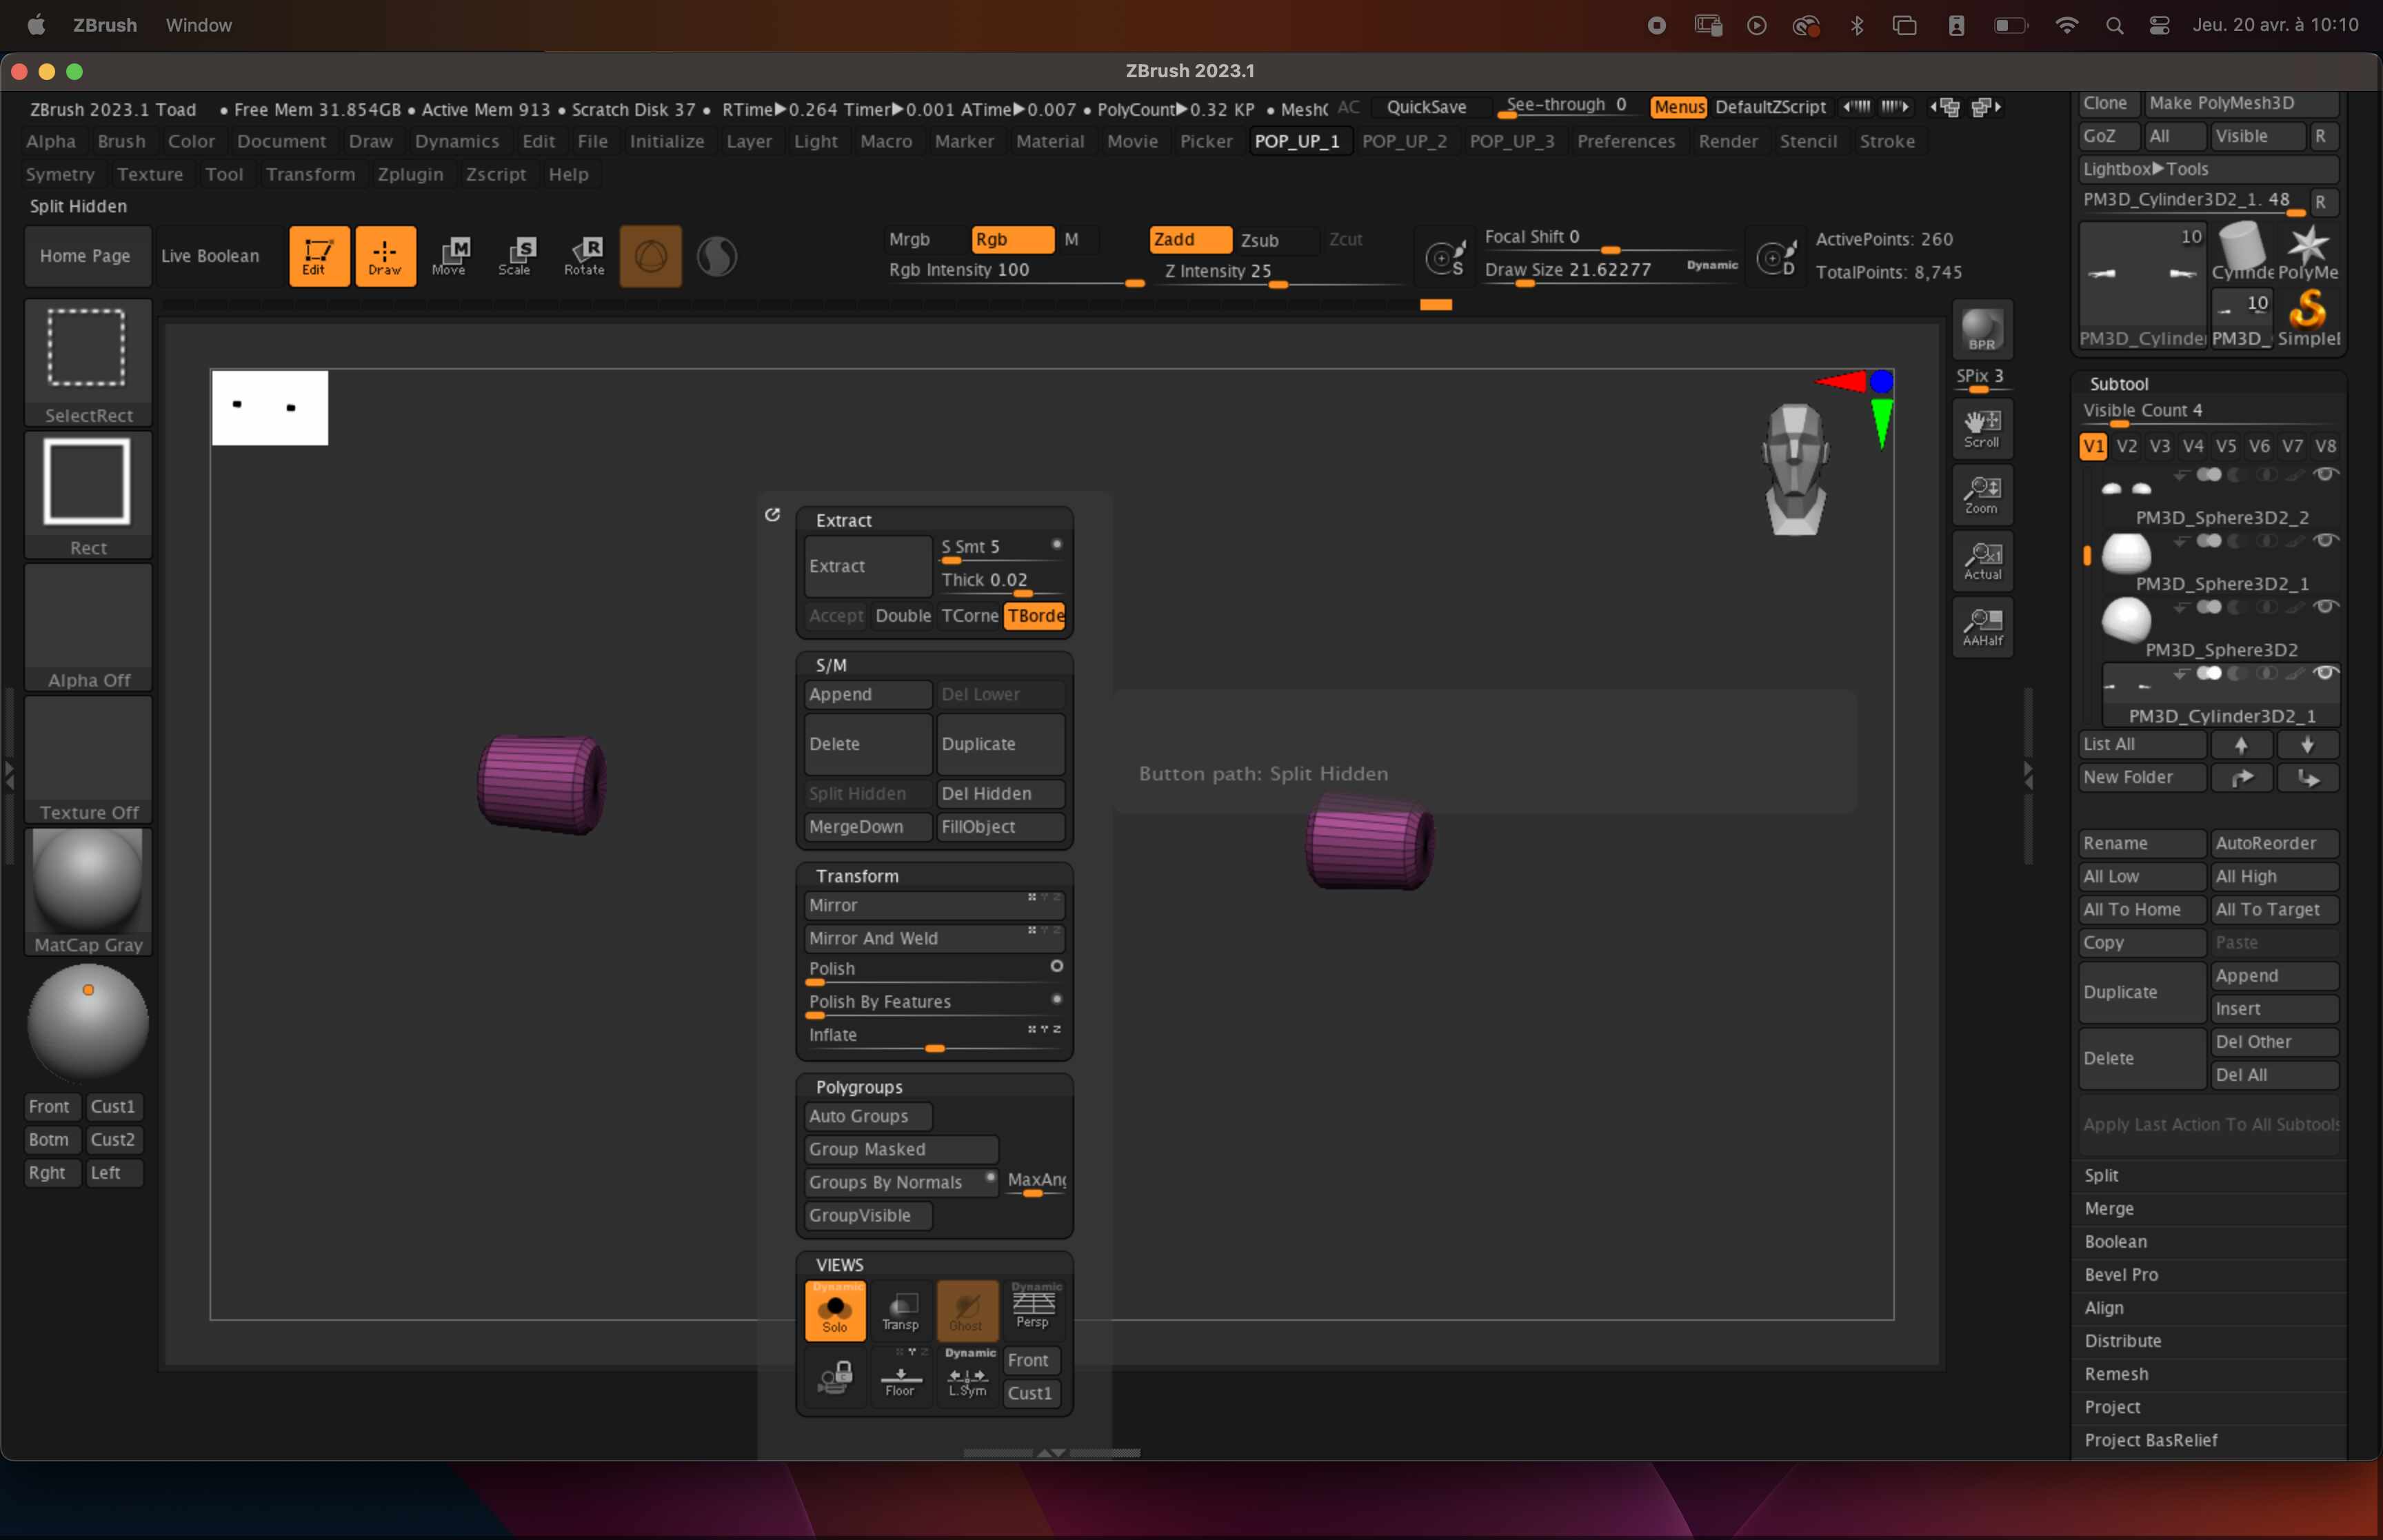This screenshot has height=1540, width=2383.
Task: Activate the Scale tool icon
Action: [x=516, y=256]
